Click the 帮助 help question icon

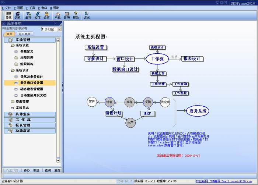(x=76, y=15)
